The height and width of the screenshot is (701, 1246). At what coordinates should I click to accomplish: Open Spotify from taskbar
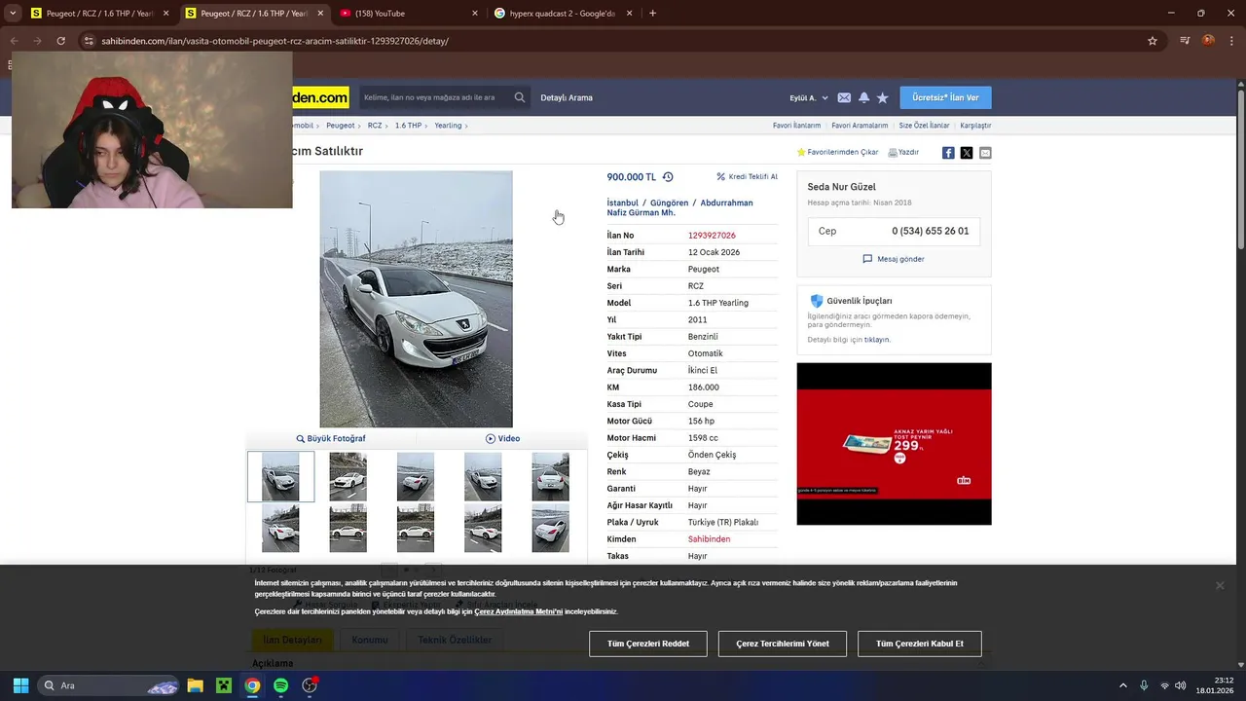click(x=280, y=685)
